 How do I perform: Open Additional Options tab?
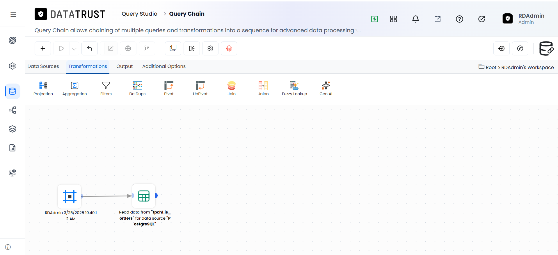click(164, 66)
